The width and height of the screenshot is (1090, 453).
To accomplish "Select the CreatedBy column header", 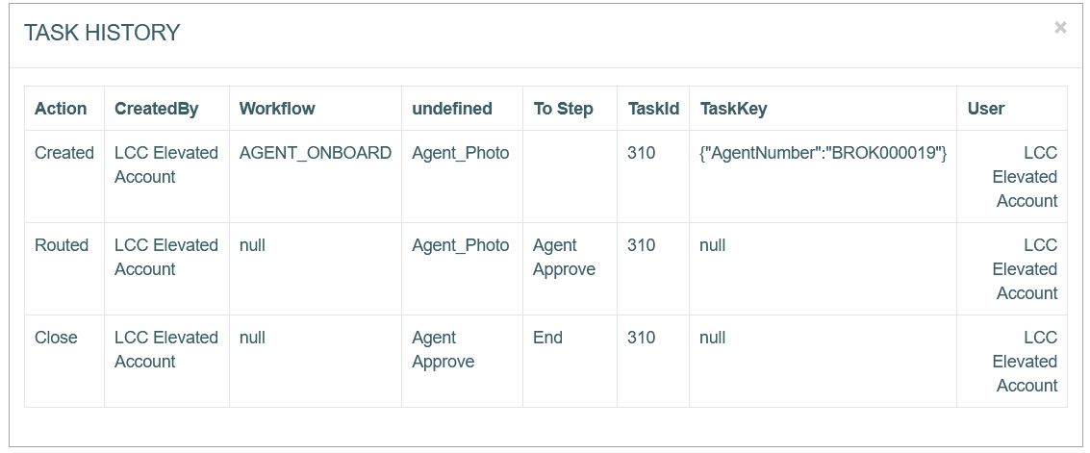I will [x=157, y=109].
